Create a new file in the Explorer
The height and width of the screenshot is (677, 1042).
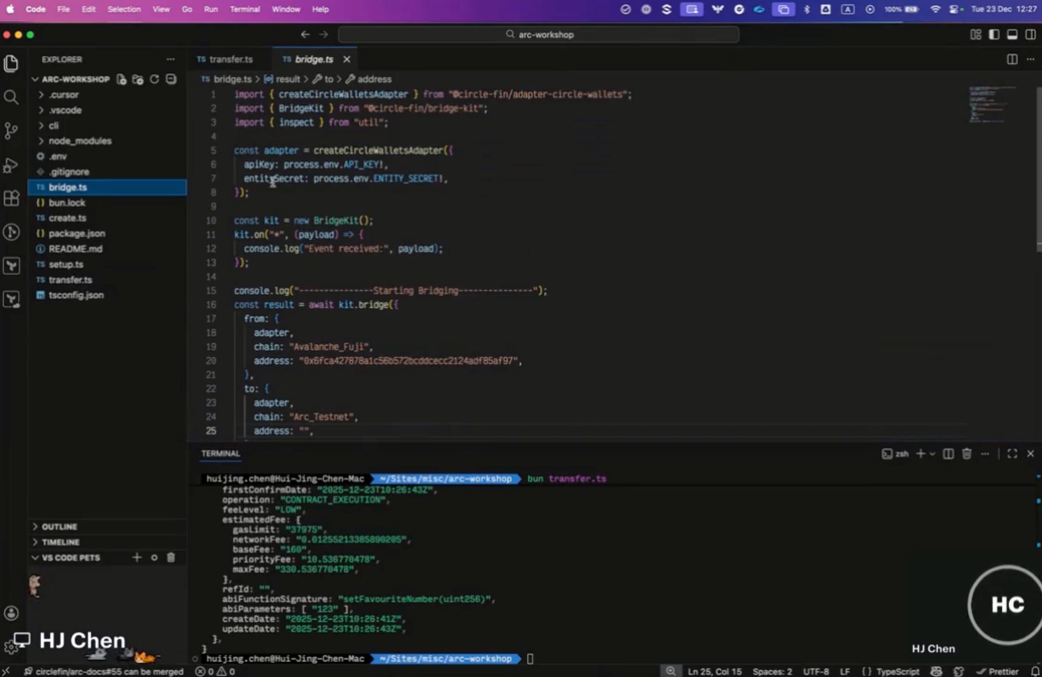click(x=121, y=79)
